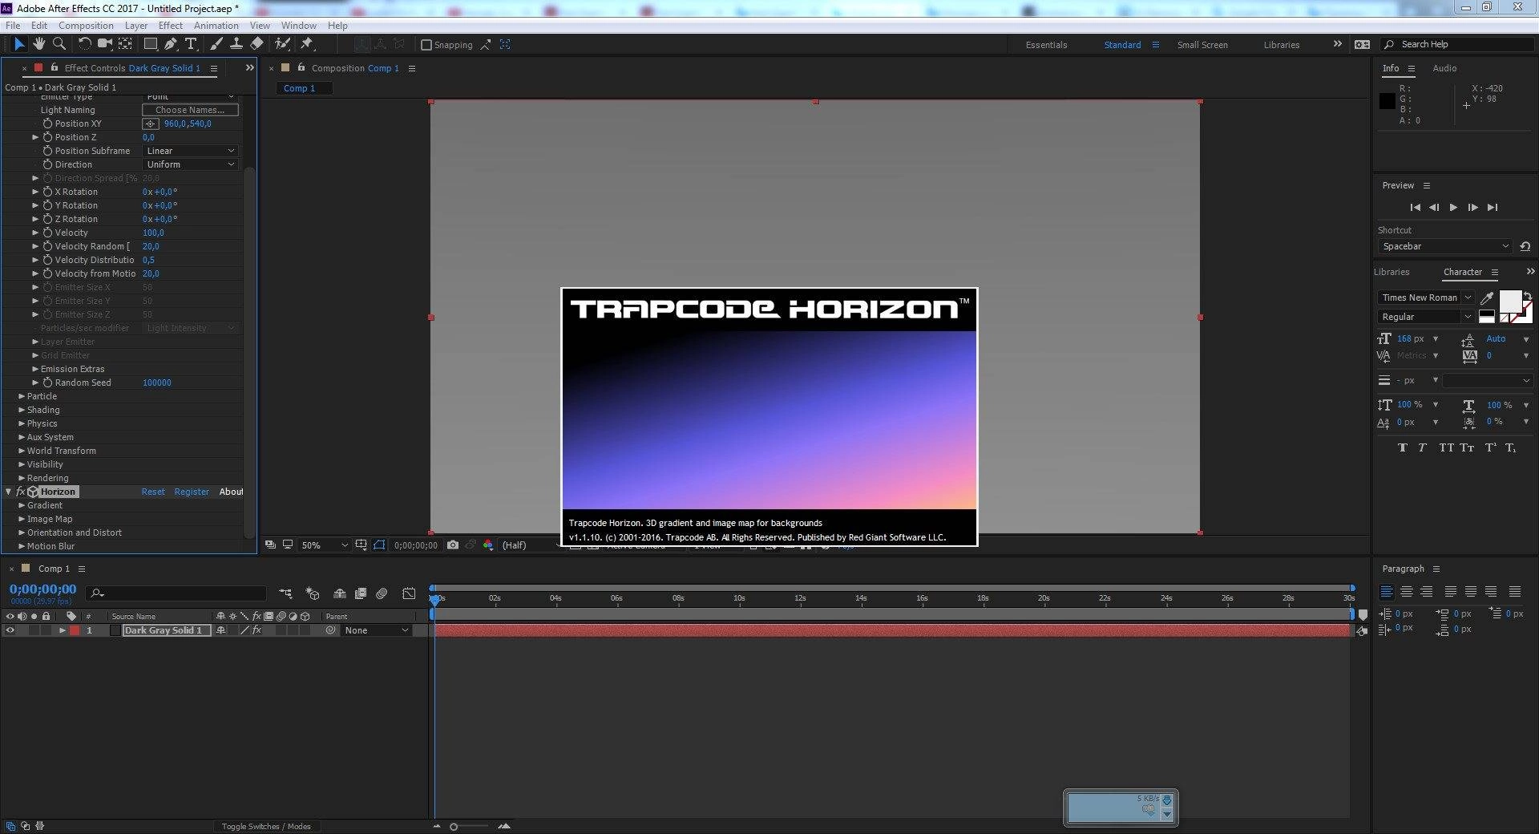This screenshot has width=1539, height=834.
Task: Open the 50% magnification dropdown
Action: coord(324,545)
